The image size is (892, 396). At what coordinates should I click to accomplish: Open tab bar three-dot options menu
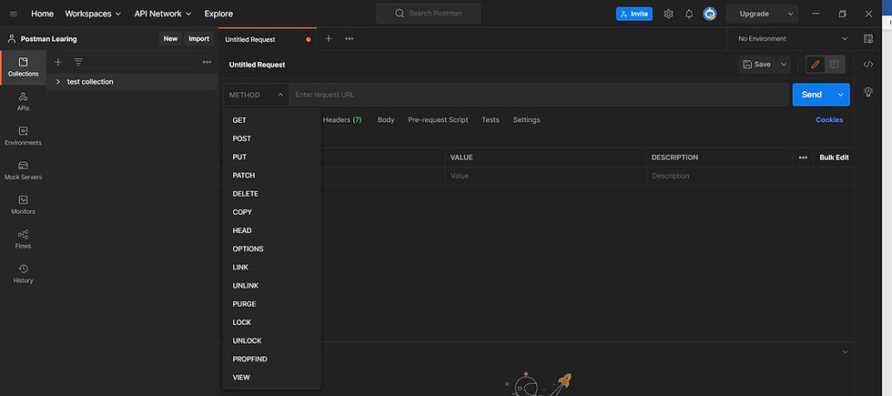click(350, 38)
